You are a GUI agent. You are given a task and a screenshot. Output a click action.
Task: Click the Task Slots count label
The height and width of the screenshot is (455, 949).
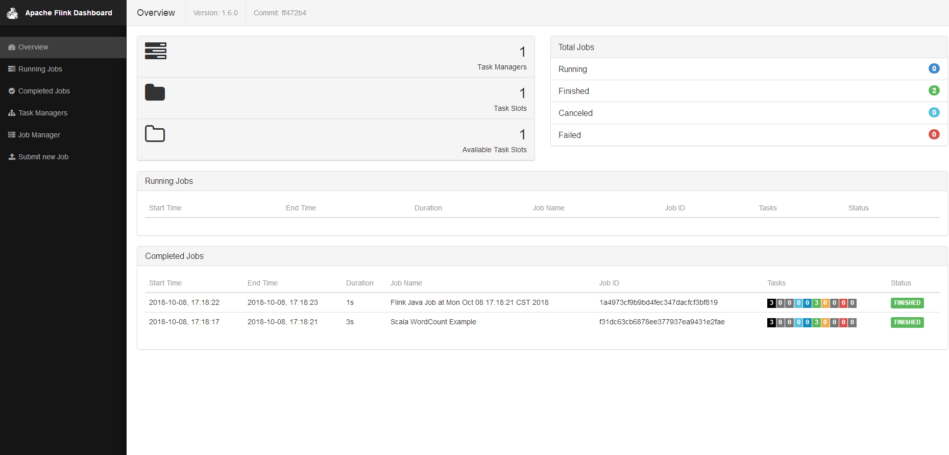510,108
